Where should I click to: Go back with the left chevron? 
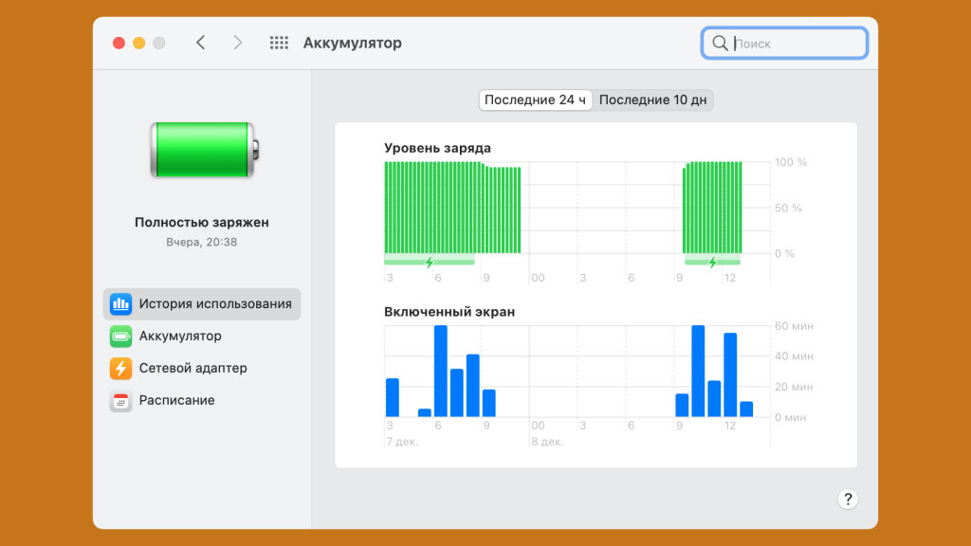(201, 43)
